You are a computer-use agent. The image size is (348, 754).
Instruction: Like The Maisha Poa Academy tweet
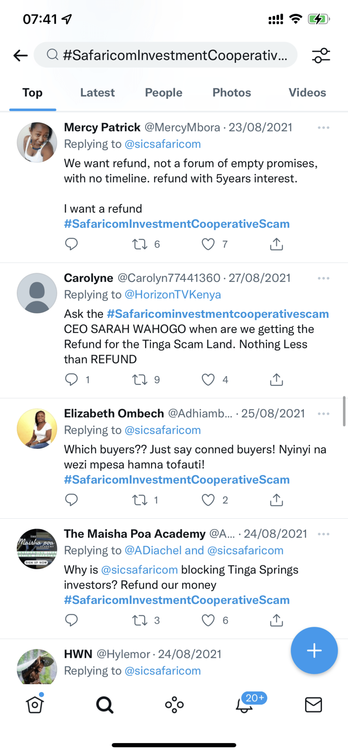208,620
